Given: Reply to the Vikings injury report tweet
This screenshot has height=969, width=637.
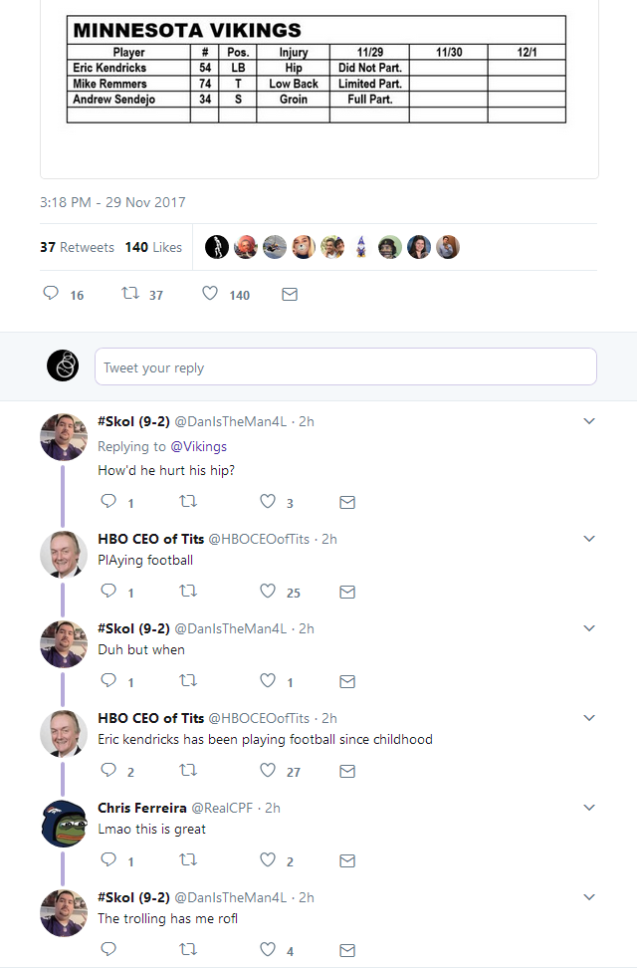Looking at the screenshot, I should tap(50, 294).
